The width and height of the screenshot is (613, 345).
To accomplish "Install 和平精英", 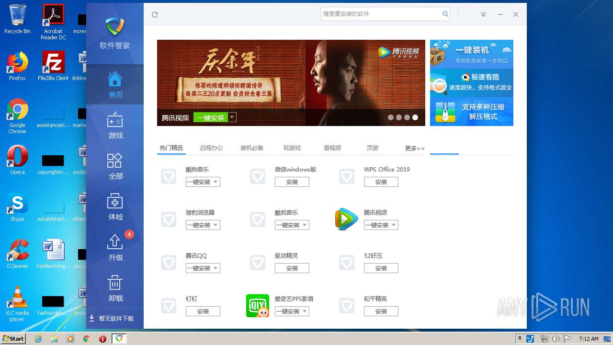I will coord(381,311).
